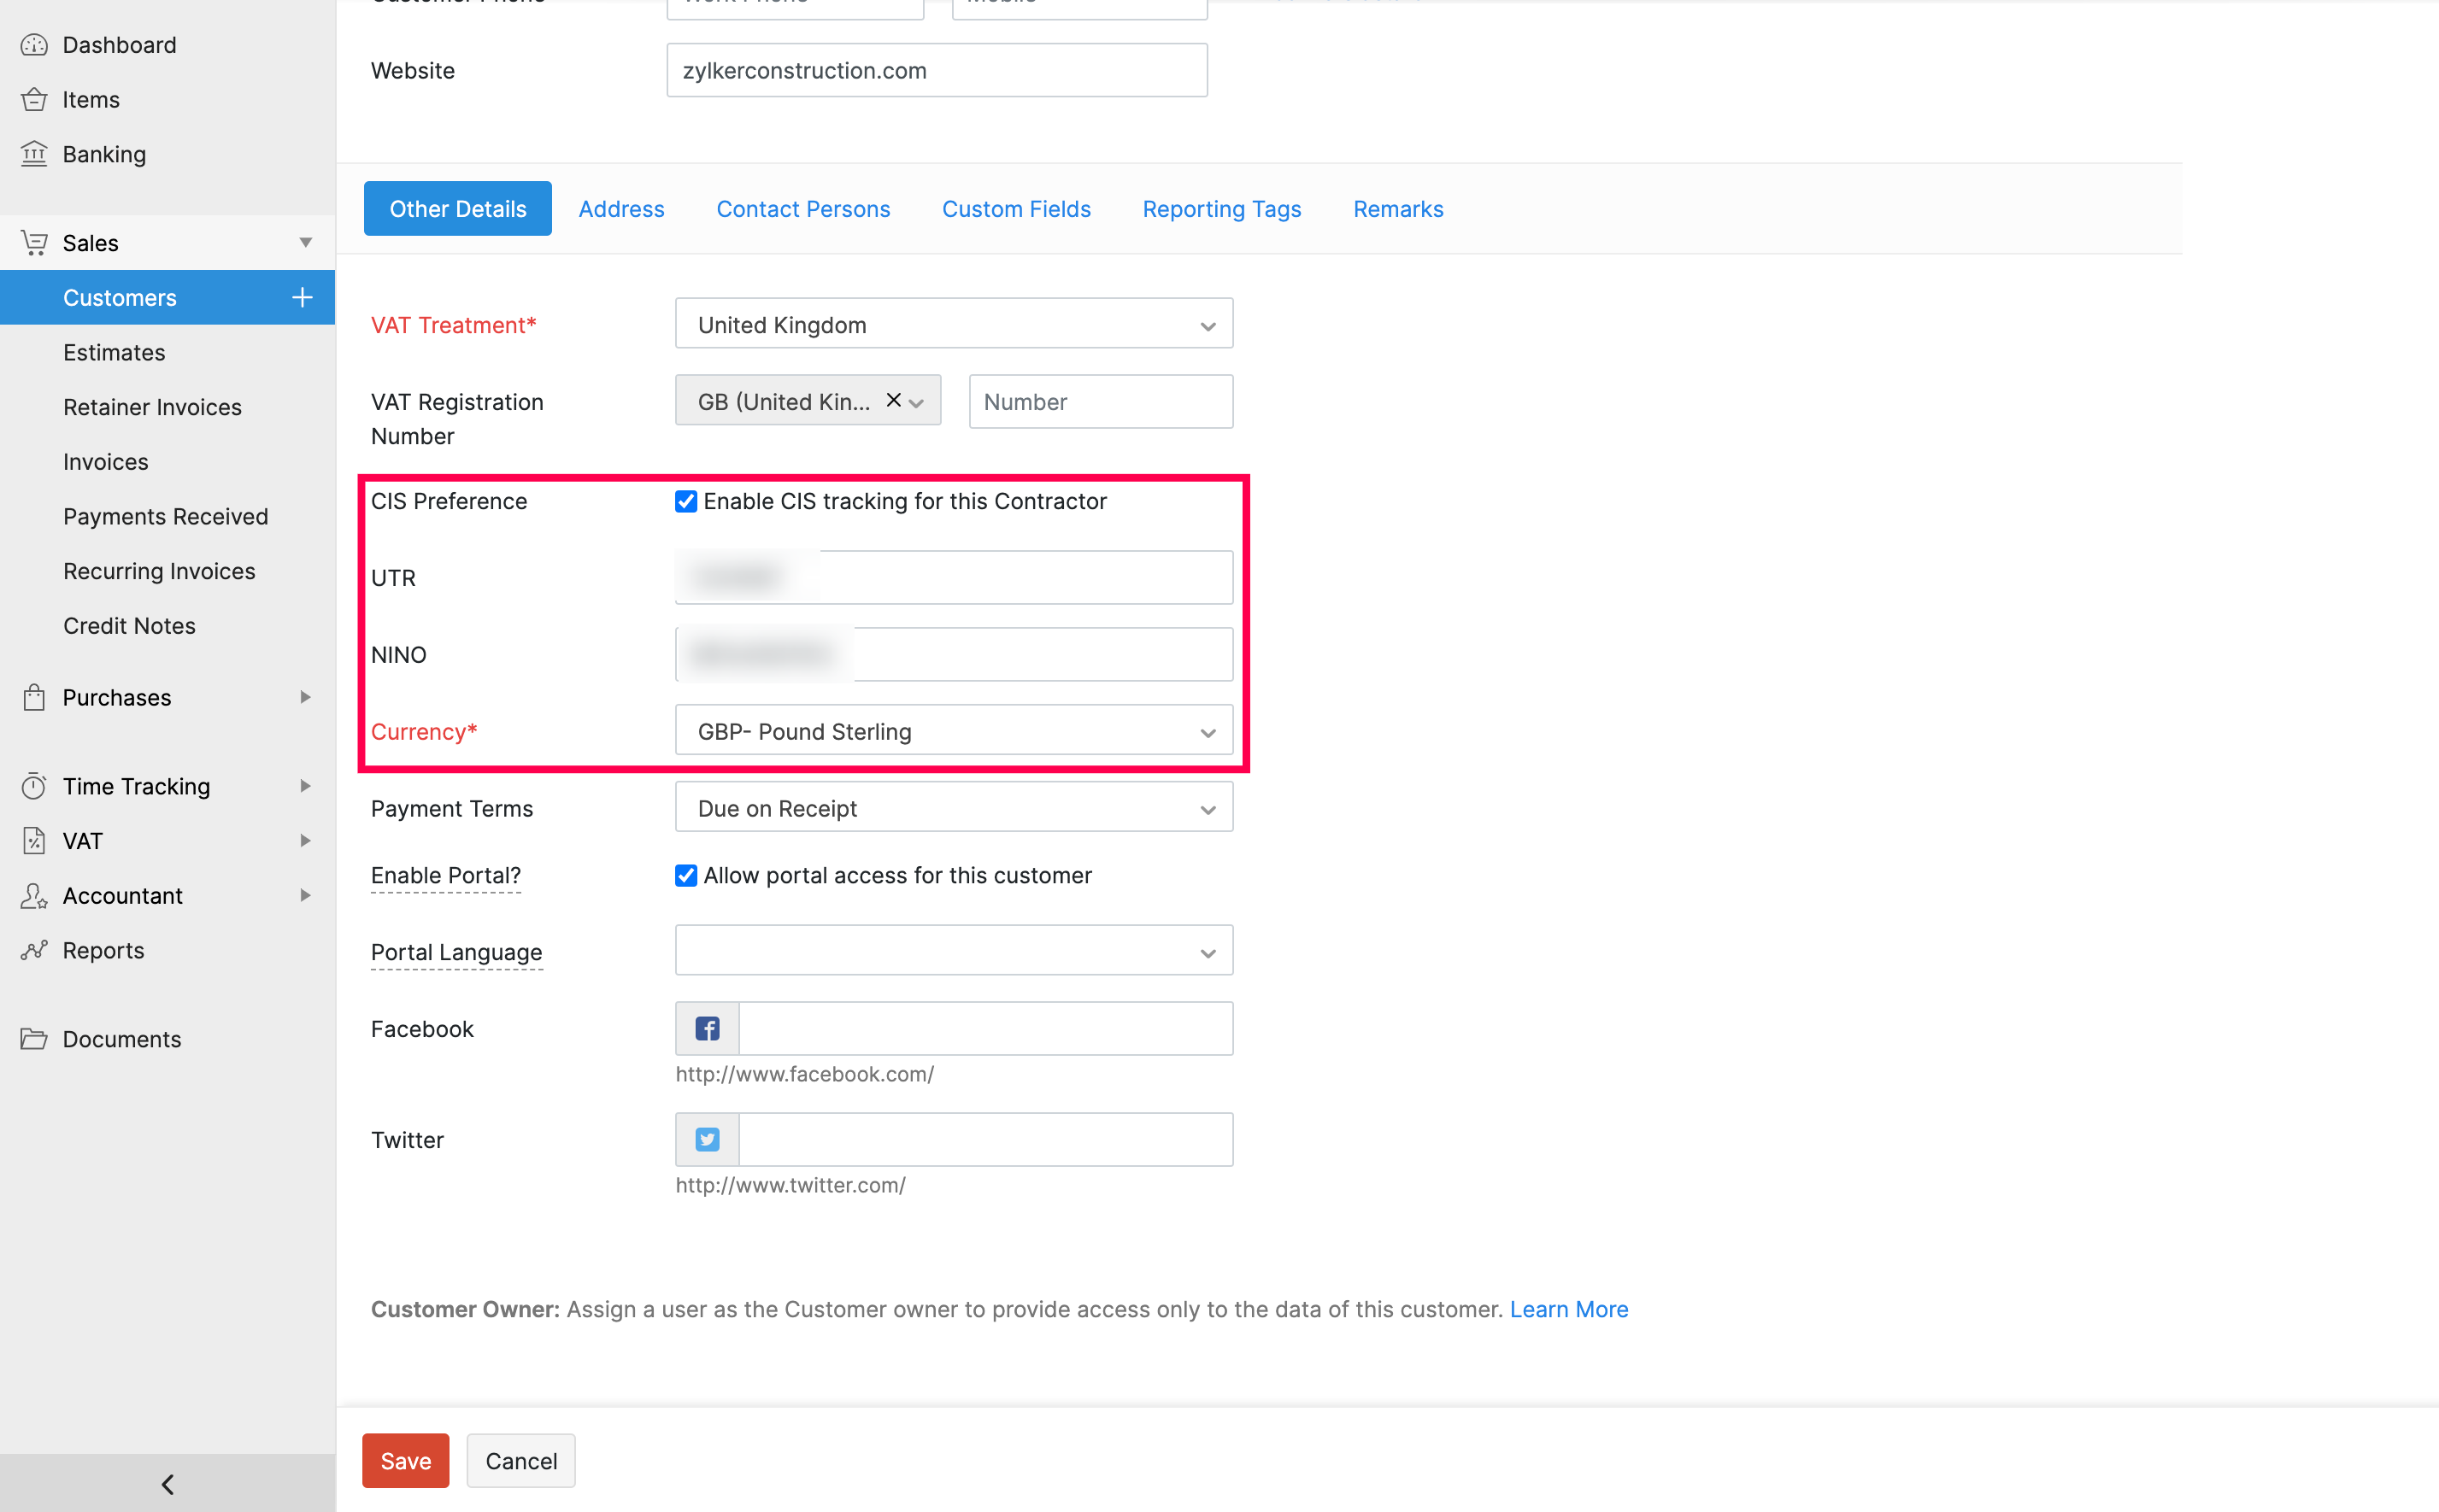Switch to the Contact Persons tab
2439x1512 pixels.
pyautogui.click(x=803, y=208)
